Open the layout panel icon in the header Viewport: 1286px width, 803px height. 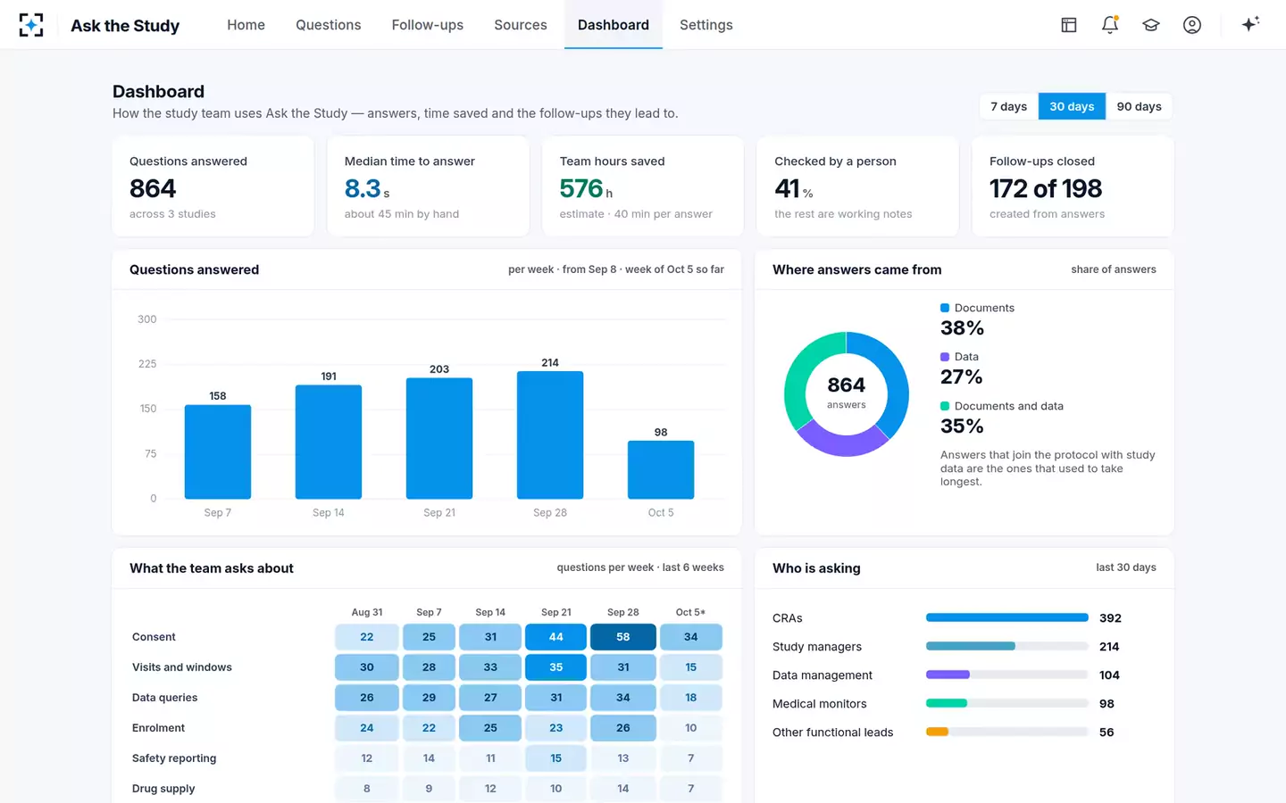click(1069, 25)
